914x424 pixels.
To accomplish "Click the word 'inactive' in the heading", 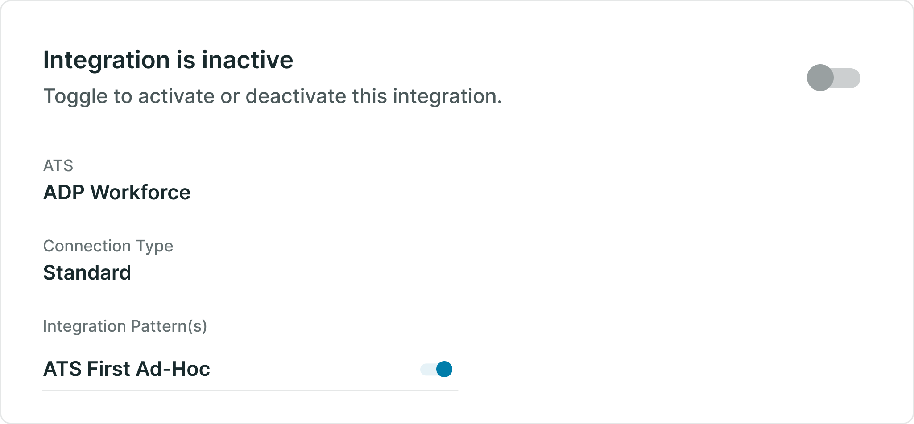I will pyautogui.click(x=248, y=60).
